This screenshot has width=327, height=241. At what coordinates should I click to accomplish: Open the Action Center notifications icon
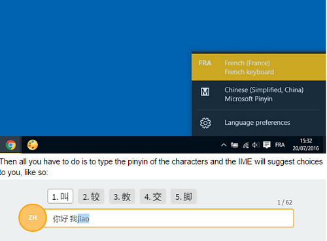[x=267, y=145]
